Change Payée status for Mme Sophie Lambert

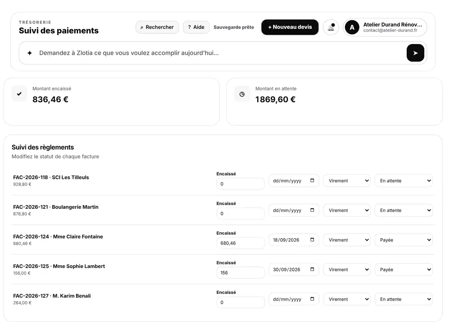click(403, 270)
